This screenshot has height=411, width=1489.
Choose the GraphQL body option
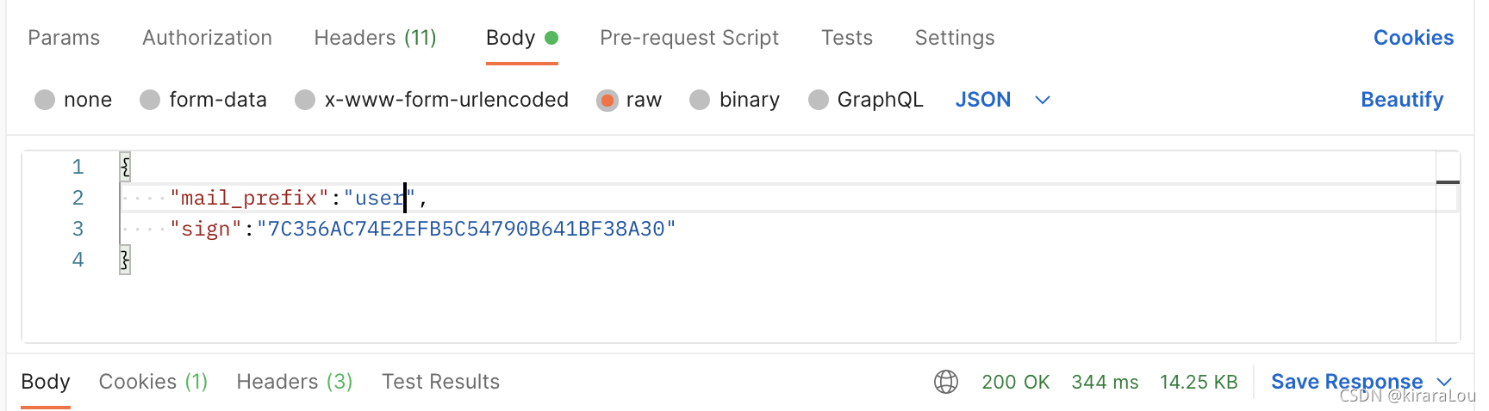[x=818, y=101]
